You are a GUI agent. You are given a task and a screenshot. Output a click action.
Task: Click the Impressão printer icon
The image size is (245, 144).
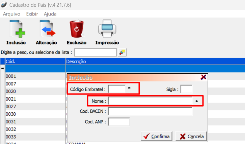[x=107, y=29]
